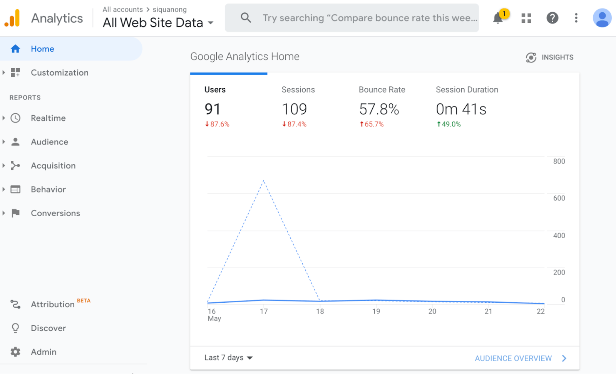Open the help question mark

point(552,18)
